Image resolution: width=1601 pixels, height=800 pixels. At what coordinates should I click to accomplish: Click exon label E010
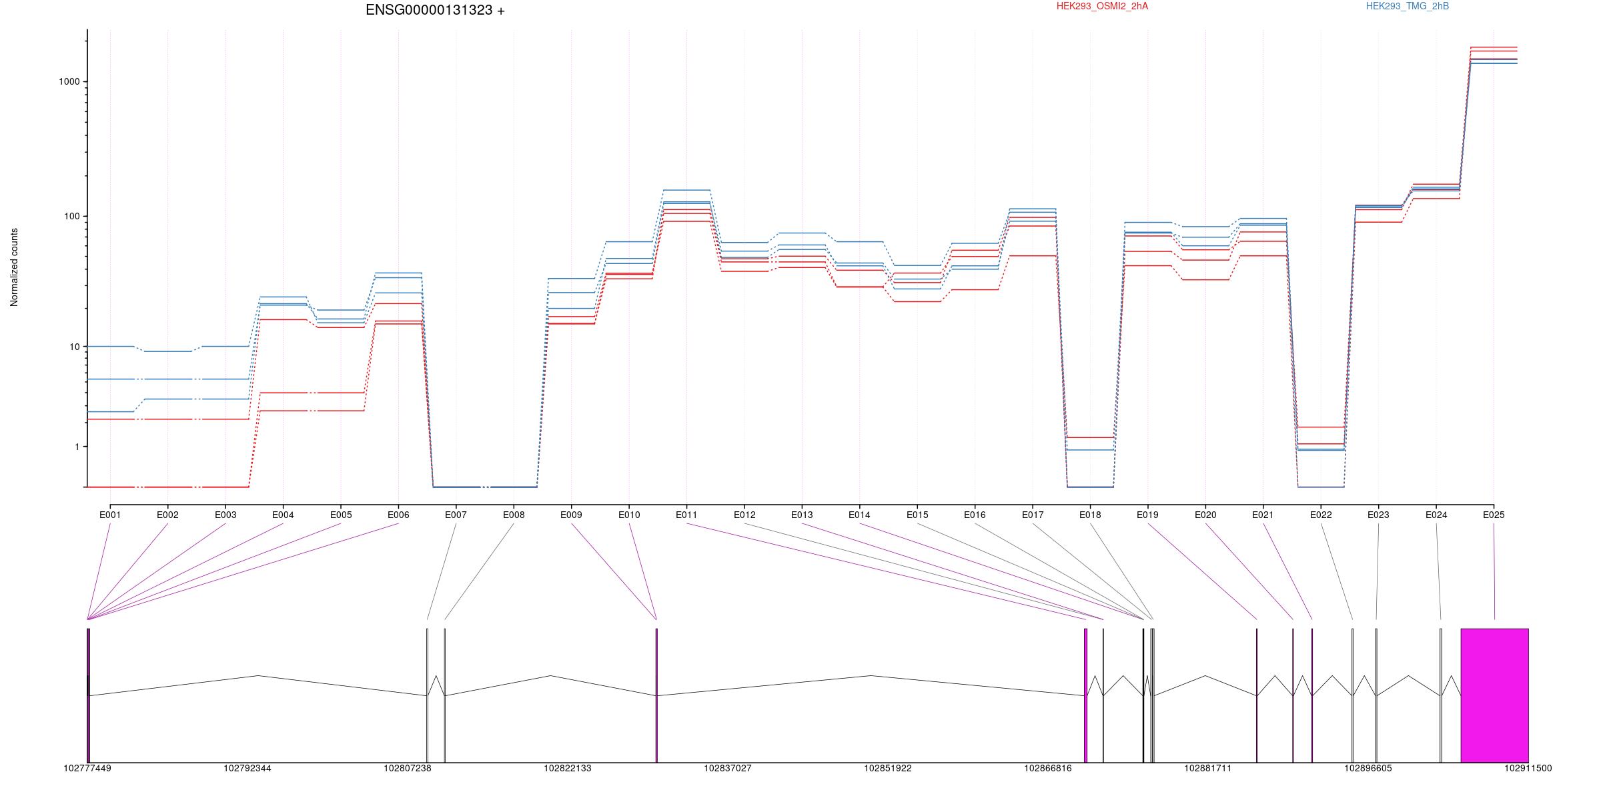point(629,515)
